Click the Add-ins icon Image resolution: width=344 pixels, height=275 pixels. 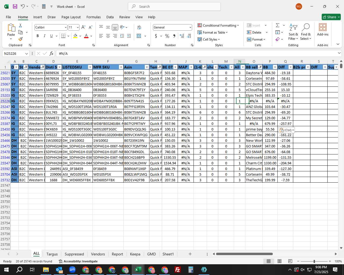[x=322, y=30]
